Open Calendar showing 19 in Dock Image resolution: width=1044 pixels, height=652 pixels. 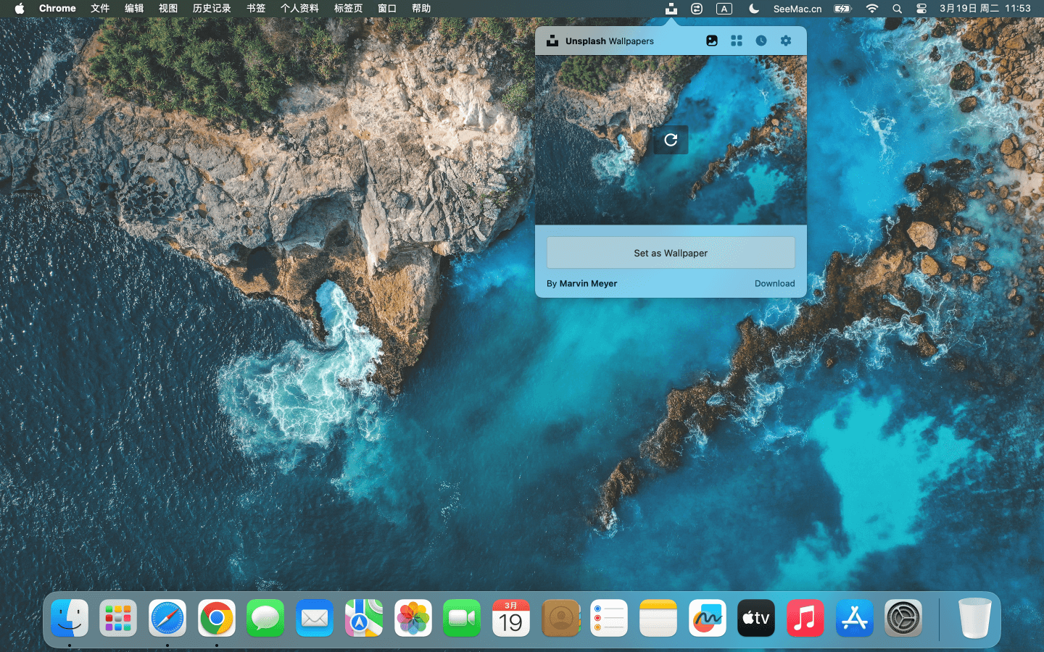point(511,618)
